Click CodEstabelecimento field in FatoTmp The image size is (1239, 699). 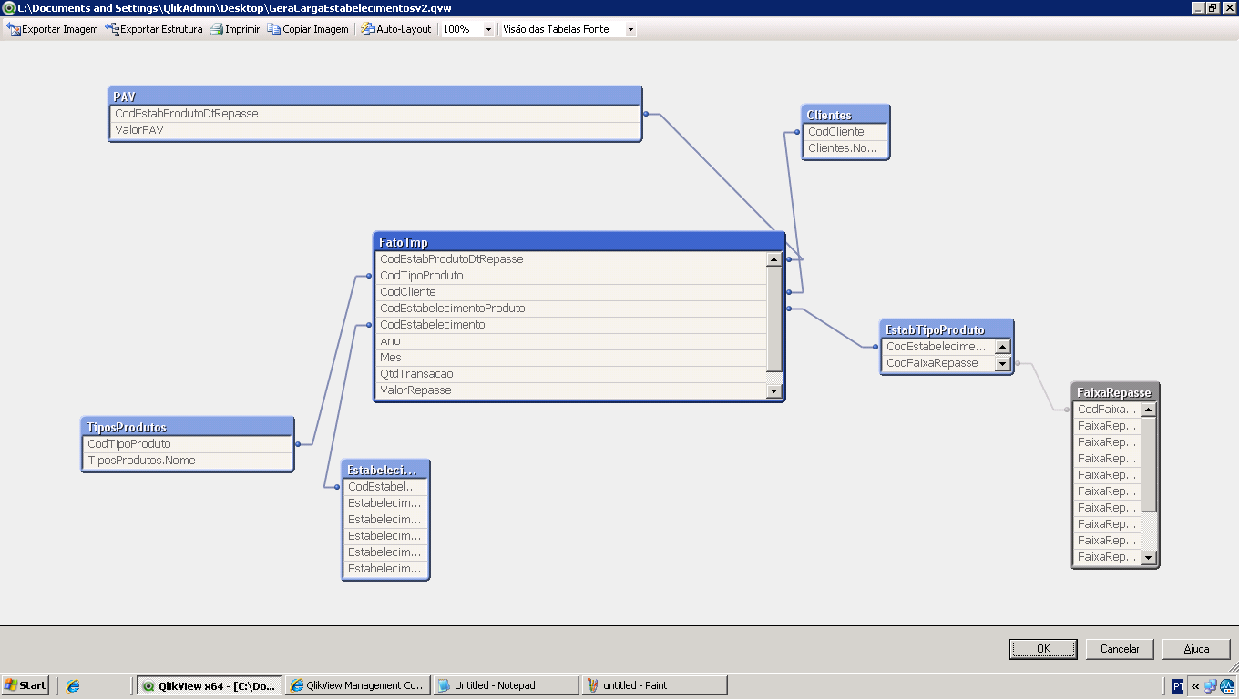(x=571, y=325)
